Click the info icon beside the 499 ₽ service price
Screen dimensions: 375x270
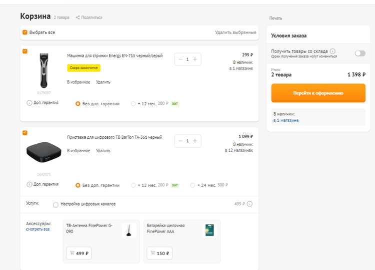pos(249,204)
